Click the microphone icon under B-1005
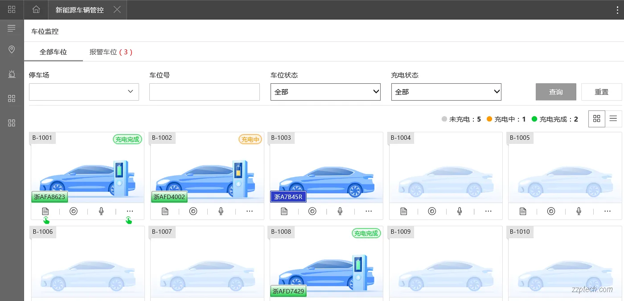Screen dimensions: 624x301 tap(579, 211)
